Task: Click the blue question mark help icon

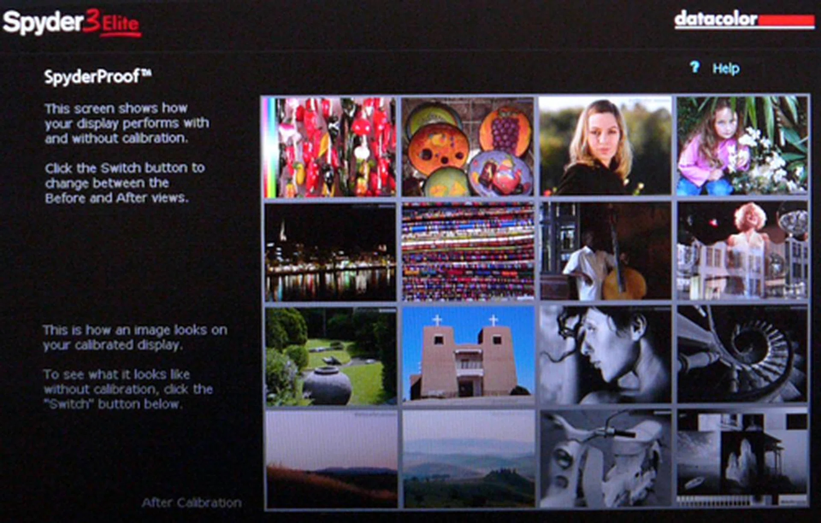Action: pyautogui.click(x=694, y=67)
